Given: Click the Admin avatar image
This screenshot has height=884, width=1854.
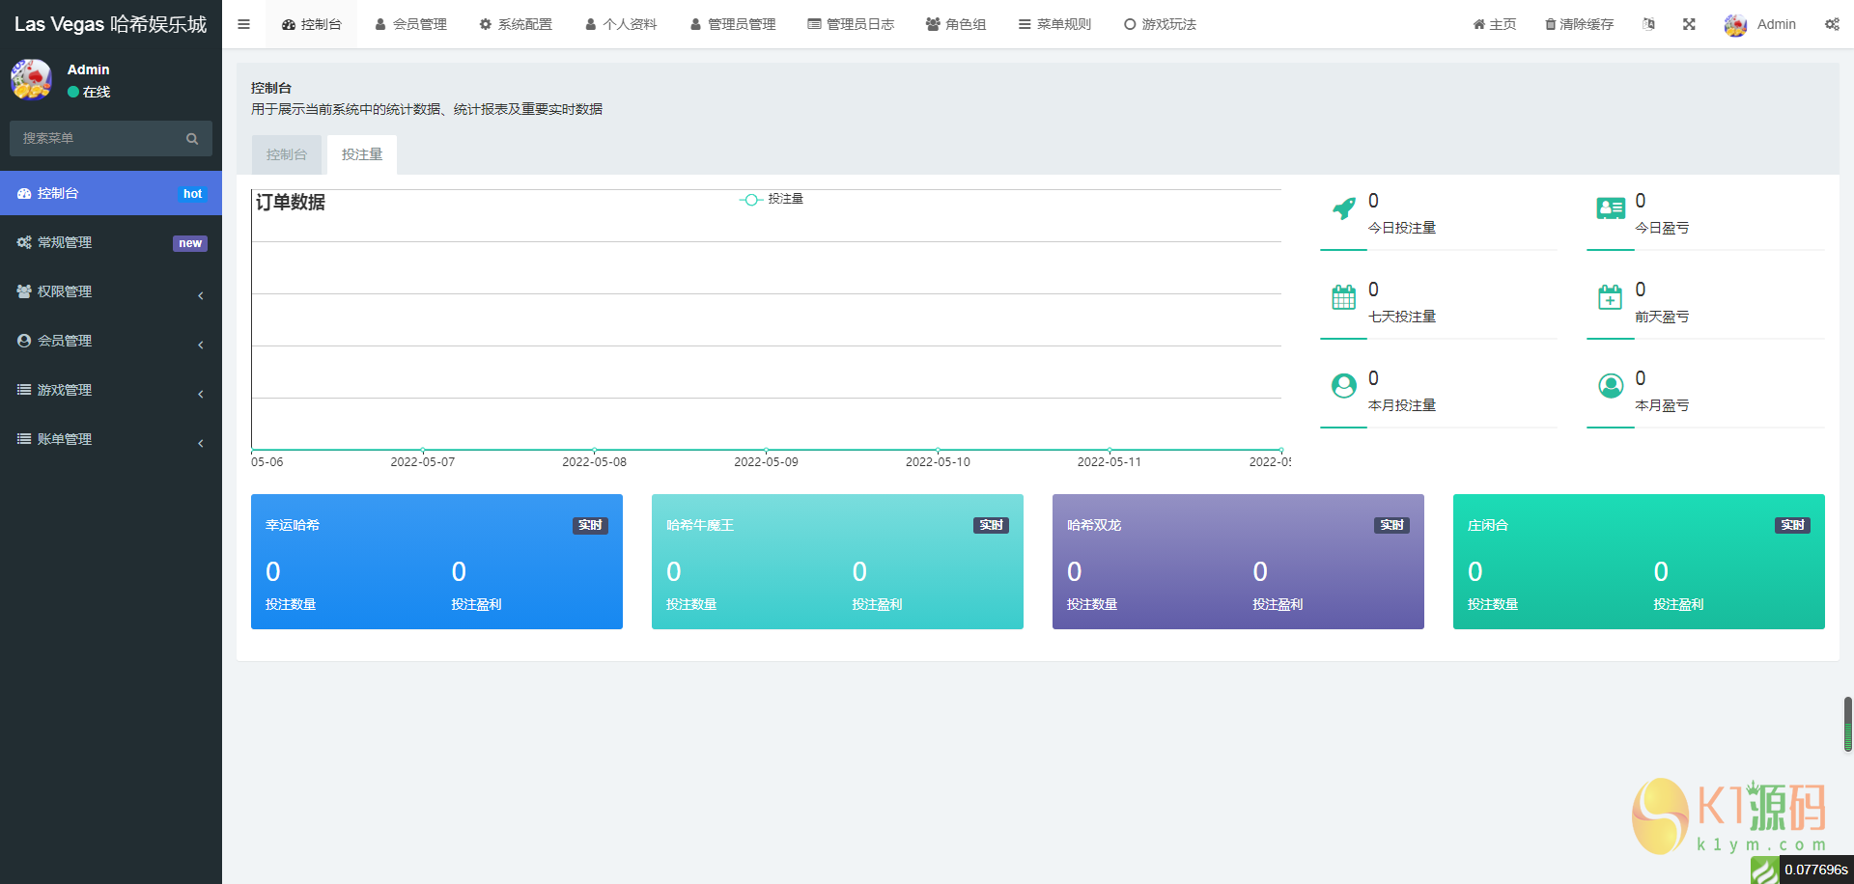Looking at the screenshot, I should click(x=1735, y=24).
